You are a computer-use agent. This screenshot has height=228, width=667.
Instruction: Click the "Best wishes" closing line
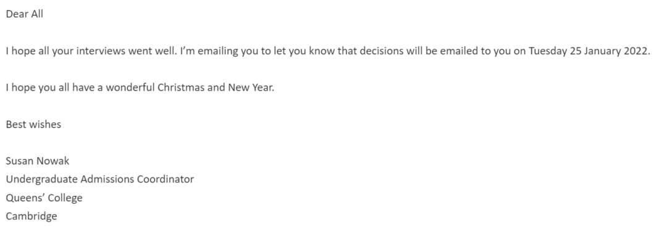click(33, 124)
